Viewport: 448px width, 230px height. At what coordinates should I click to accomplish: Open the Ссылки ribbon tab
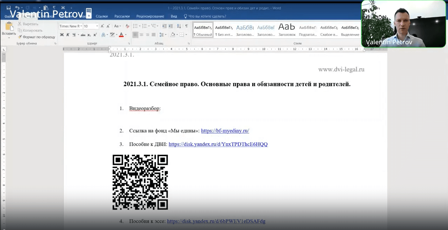click(x=102, y=16)
